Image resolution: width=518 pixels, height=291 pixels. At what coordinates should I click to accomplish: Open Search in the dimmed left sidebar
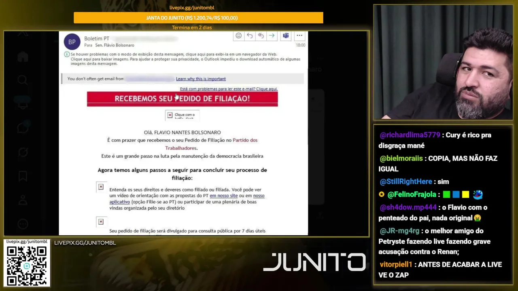point(23,80)
